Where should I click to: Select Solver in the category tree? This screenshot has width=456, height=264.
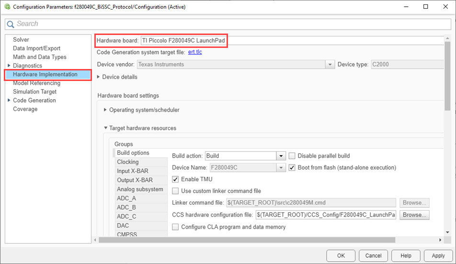pos(21,40)
